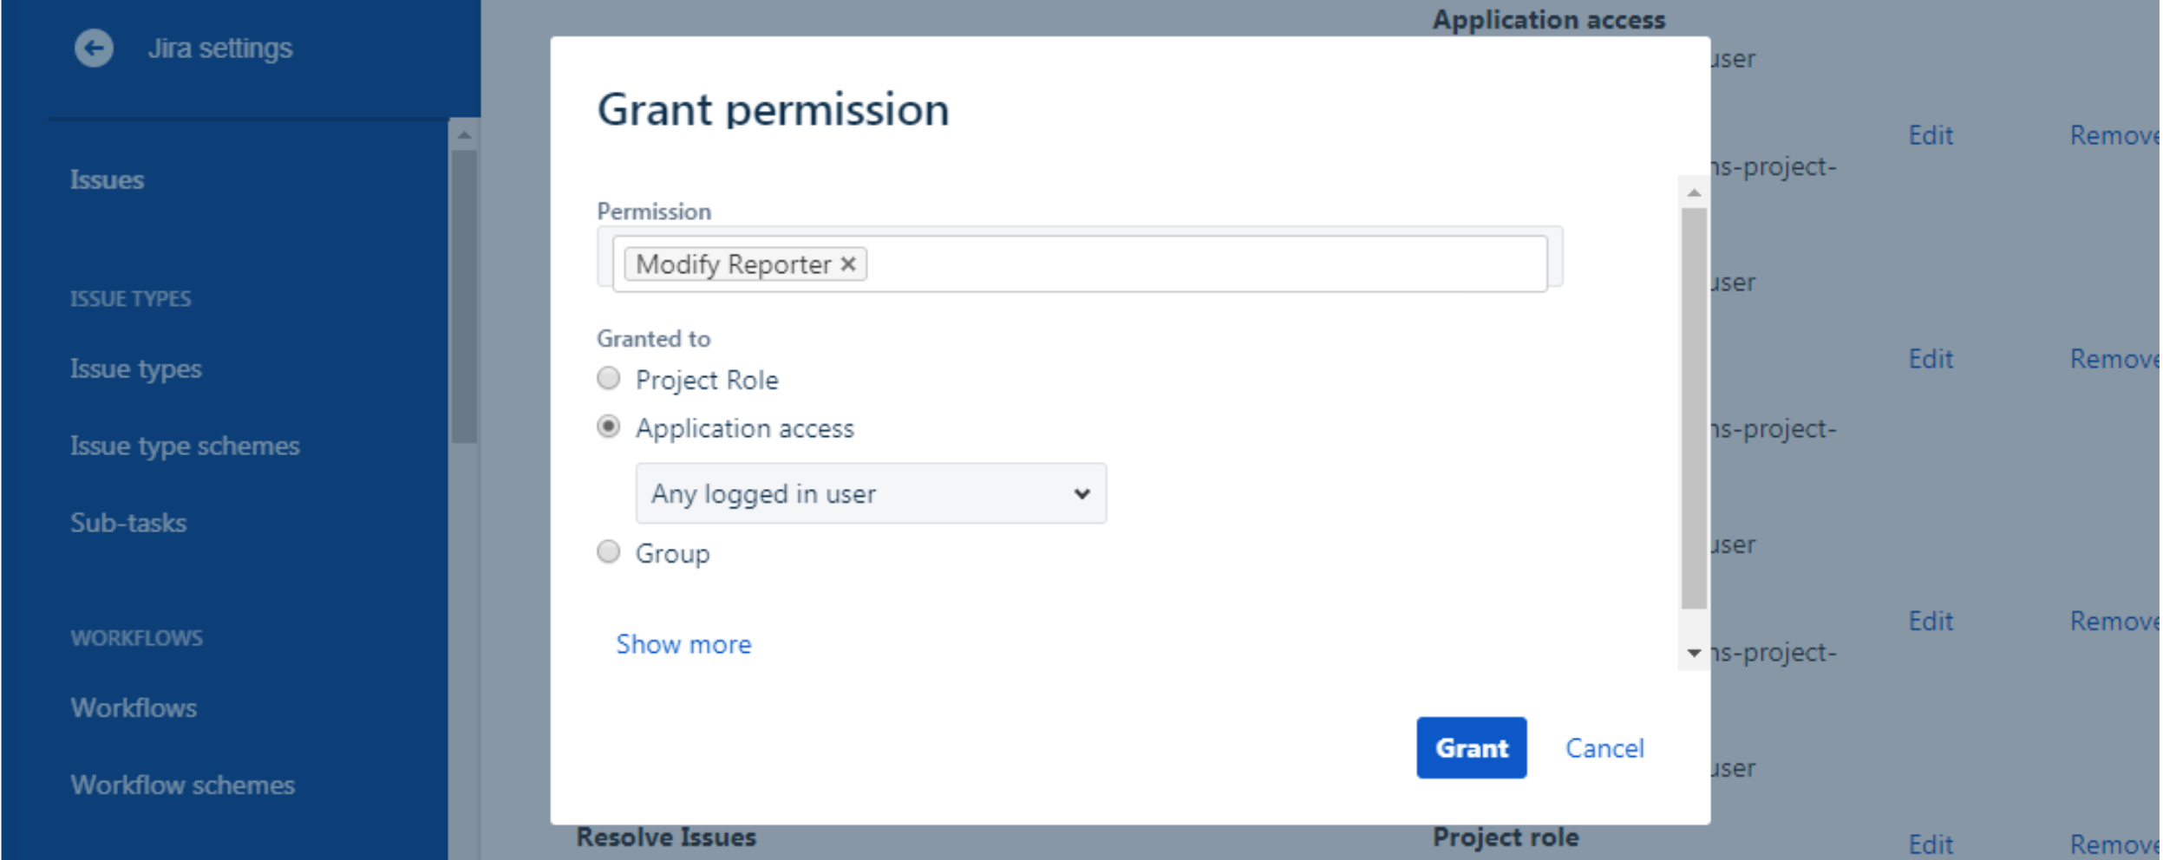Select the Application access radio button

click(609, 427)
